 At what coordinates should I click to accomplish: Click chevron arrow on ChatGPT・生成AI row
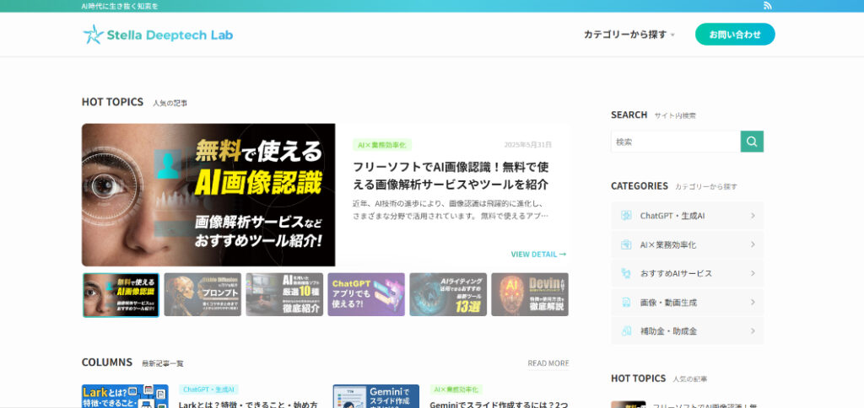coord(752,216)
